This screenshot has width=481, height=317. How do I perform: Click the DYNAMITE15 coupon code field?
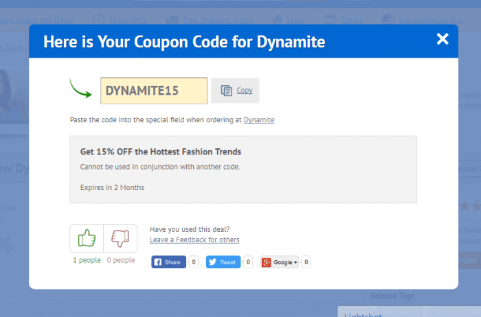pos(154,91)
